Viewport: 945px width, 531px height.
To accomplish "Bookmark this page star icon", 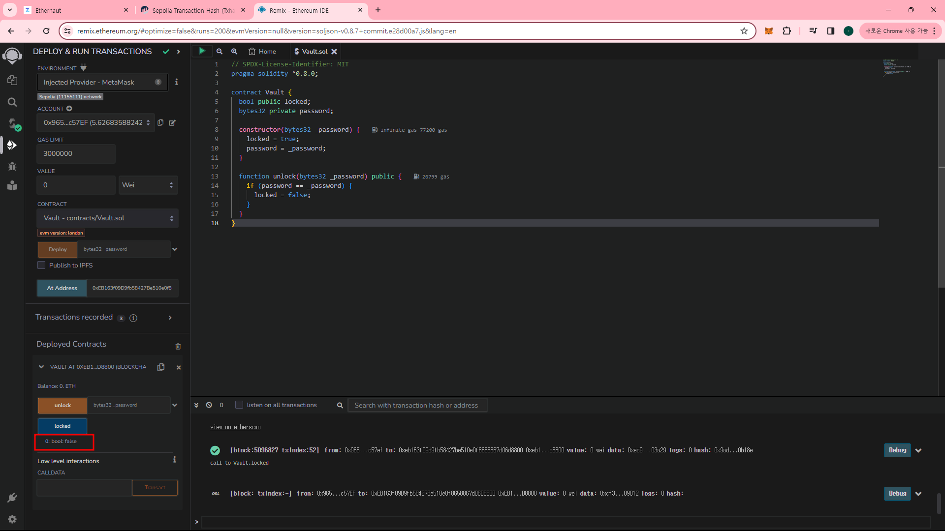I will point(744,31).
